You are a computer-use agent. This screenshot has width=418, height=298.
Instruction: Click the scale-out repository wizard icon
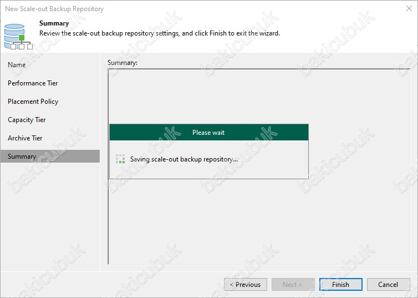(18, 37)
